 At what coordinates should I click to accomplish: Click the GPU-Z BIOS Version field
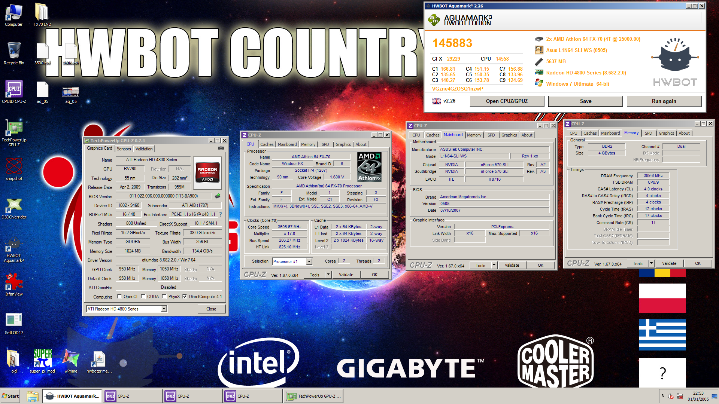pos(164,196)
